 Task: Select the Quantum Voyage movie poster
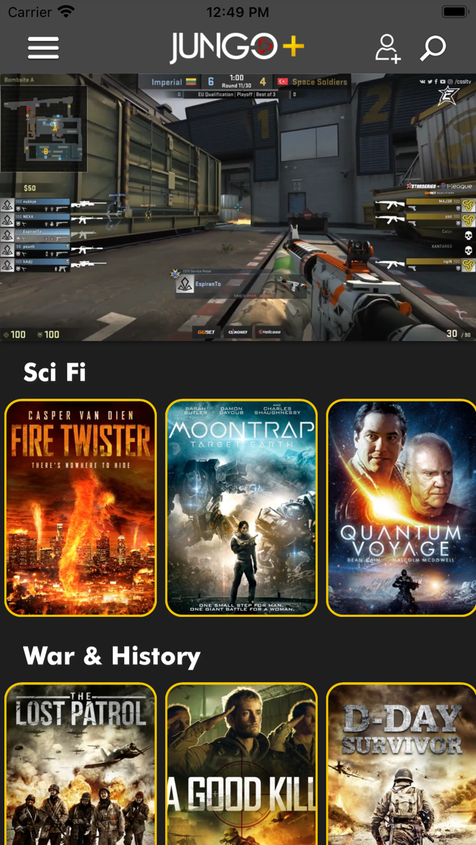tap(401, 507)
